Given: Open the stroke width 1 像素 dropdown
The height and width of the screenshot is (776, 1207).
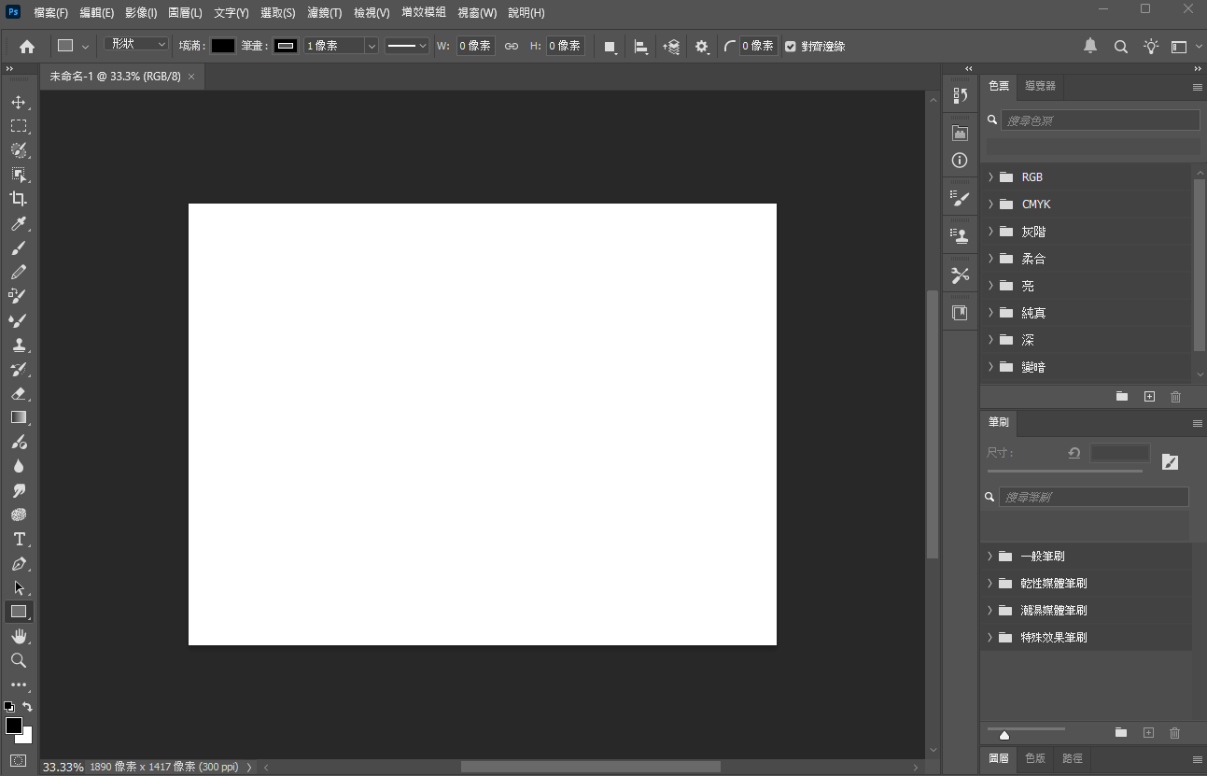Looking at the screenshot, I should [371, 46].
